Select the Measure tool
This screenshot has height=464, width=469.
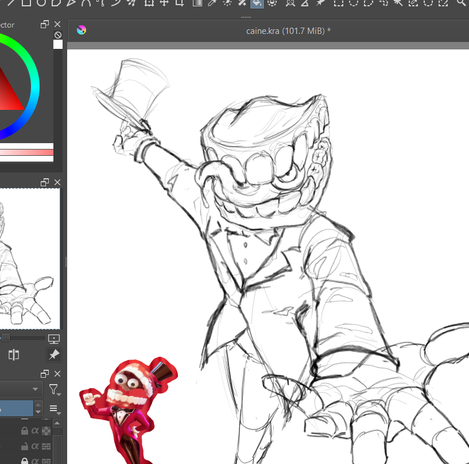[x=305, y=2]
